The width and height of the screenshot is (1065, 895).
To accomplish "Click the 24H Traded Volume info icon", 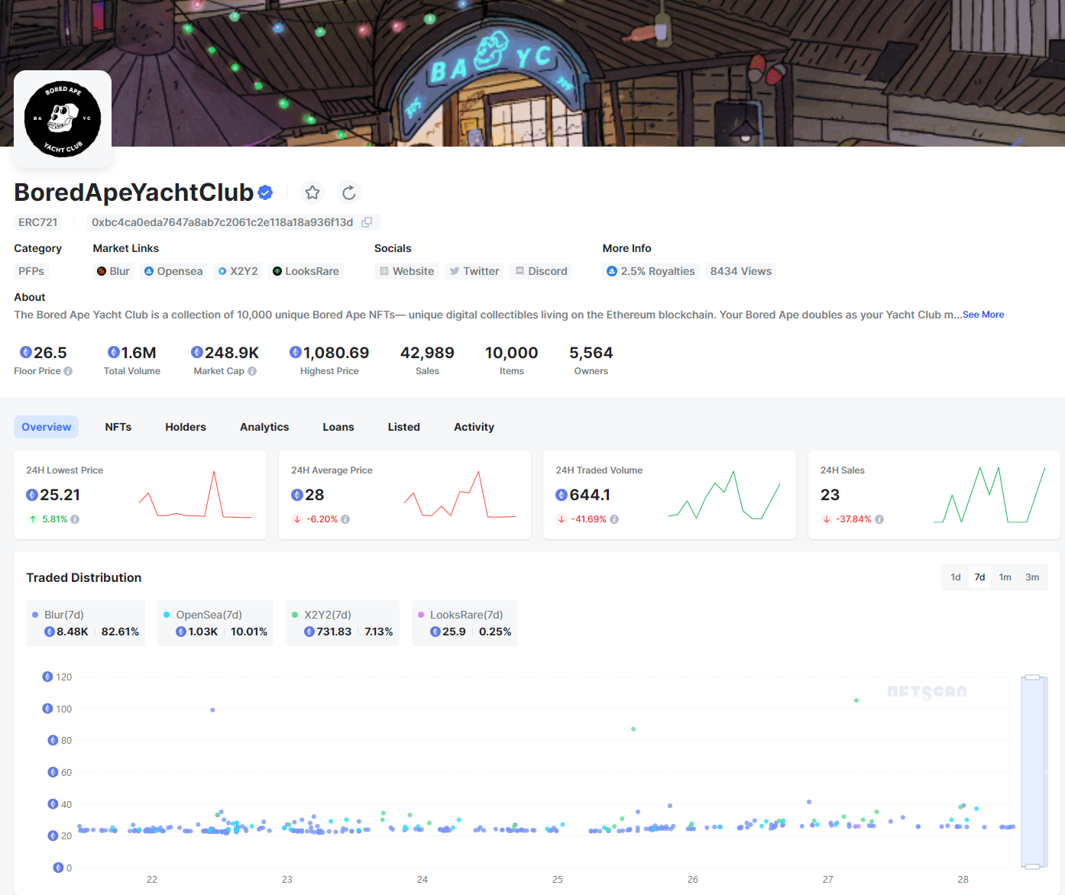I will pyautogui.click(x=614, y=519).
